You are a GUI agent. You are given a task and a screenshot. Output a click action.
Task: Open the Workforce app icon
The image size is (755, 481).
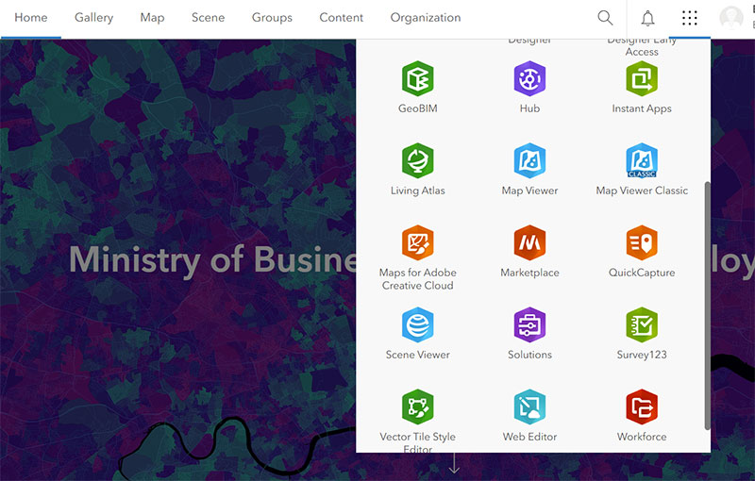tap(642, 406)
